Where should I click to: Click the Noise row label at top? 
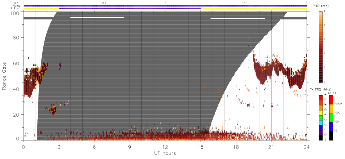click(17, 6)
